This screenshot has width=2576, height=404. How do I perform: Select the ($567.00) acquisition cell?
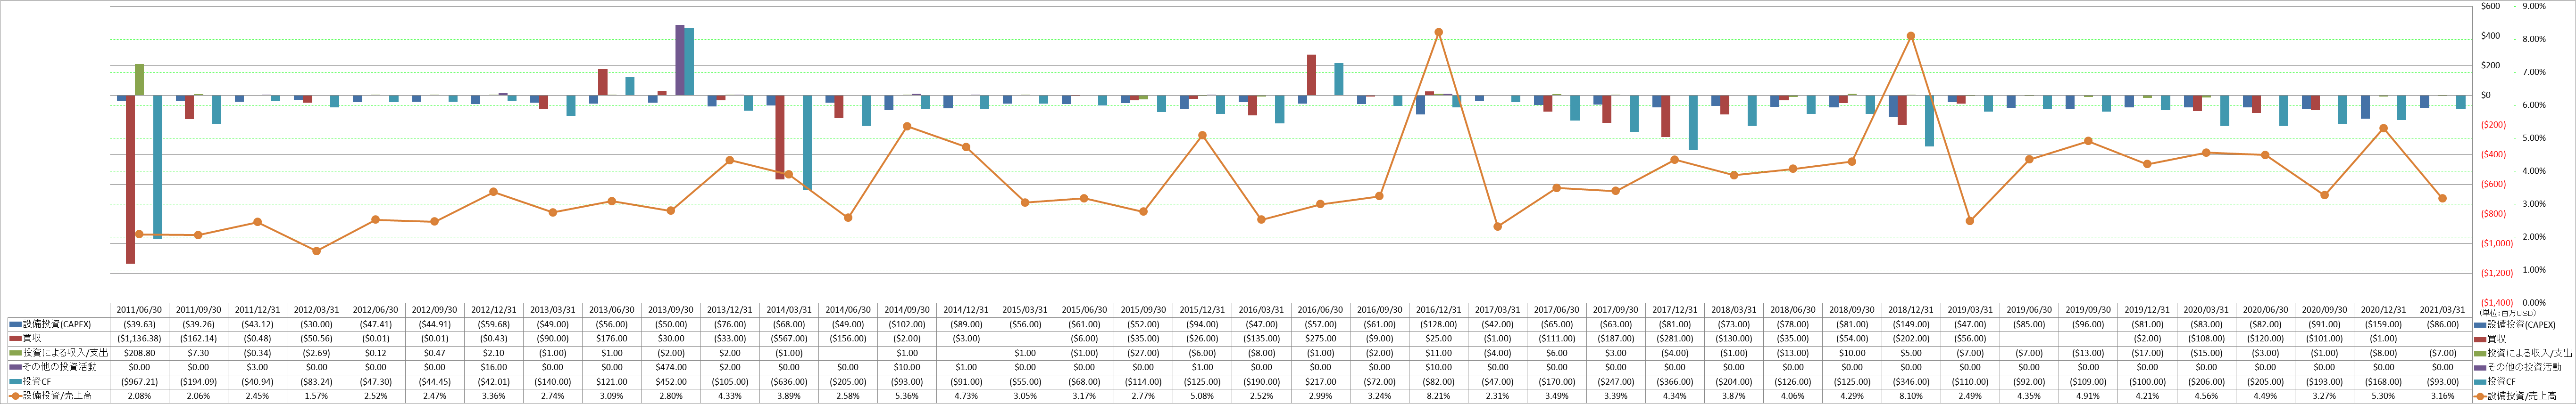[x=789, y=338]
